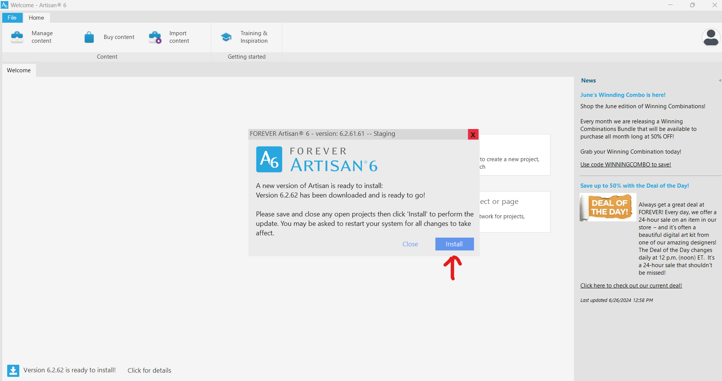Click the Artisan A6 logo in dialog
Screen dimensions: 722x381
click(269, 159)
